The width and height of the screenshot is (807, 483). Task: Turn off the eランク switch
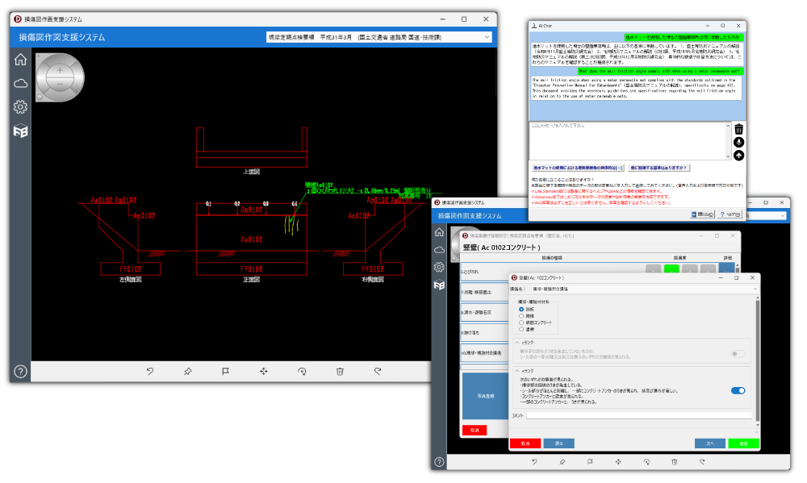pos(738,390)
